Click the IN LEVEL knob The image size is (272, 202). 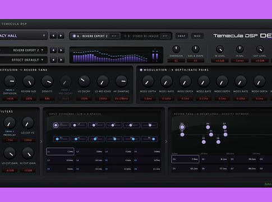[220, 49]
